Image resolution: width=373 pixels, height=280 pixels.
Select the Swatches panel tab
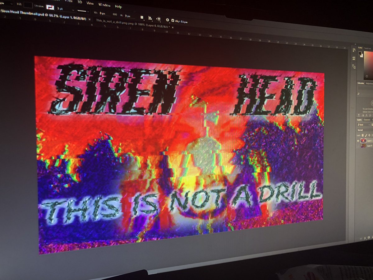pyautogui.click(x=367, y=48)
